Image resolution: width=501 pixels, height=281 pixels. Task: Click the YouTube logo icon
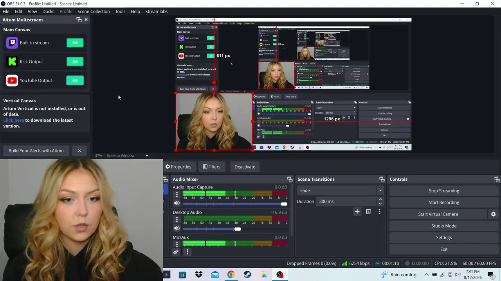click(x=12, y=80)
